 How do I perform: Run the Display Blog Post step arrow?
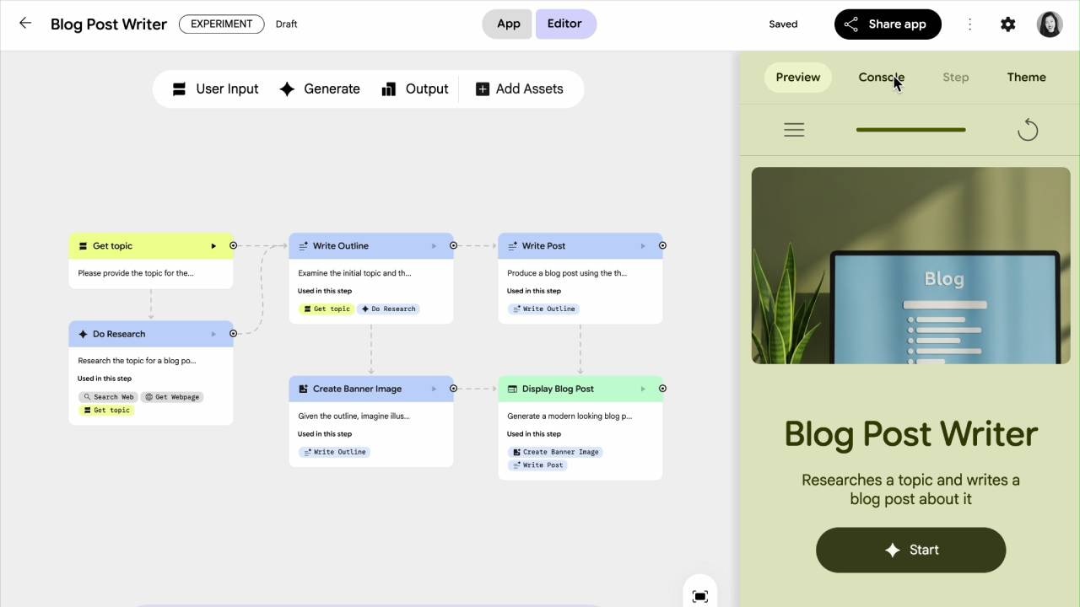(643, 389)
